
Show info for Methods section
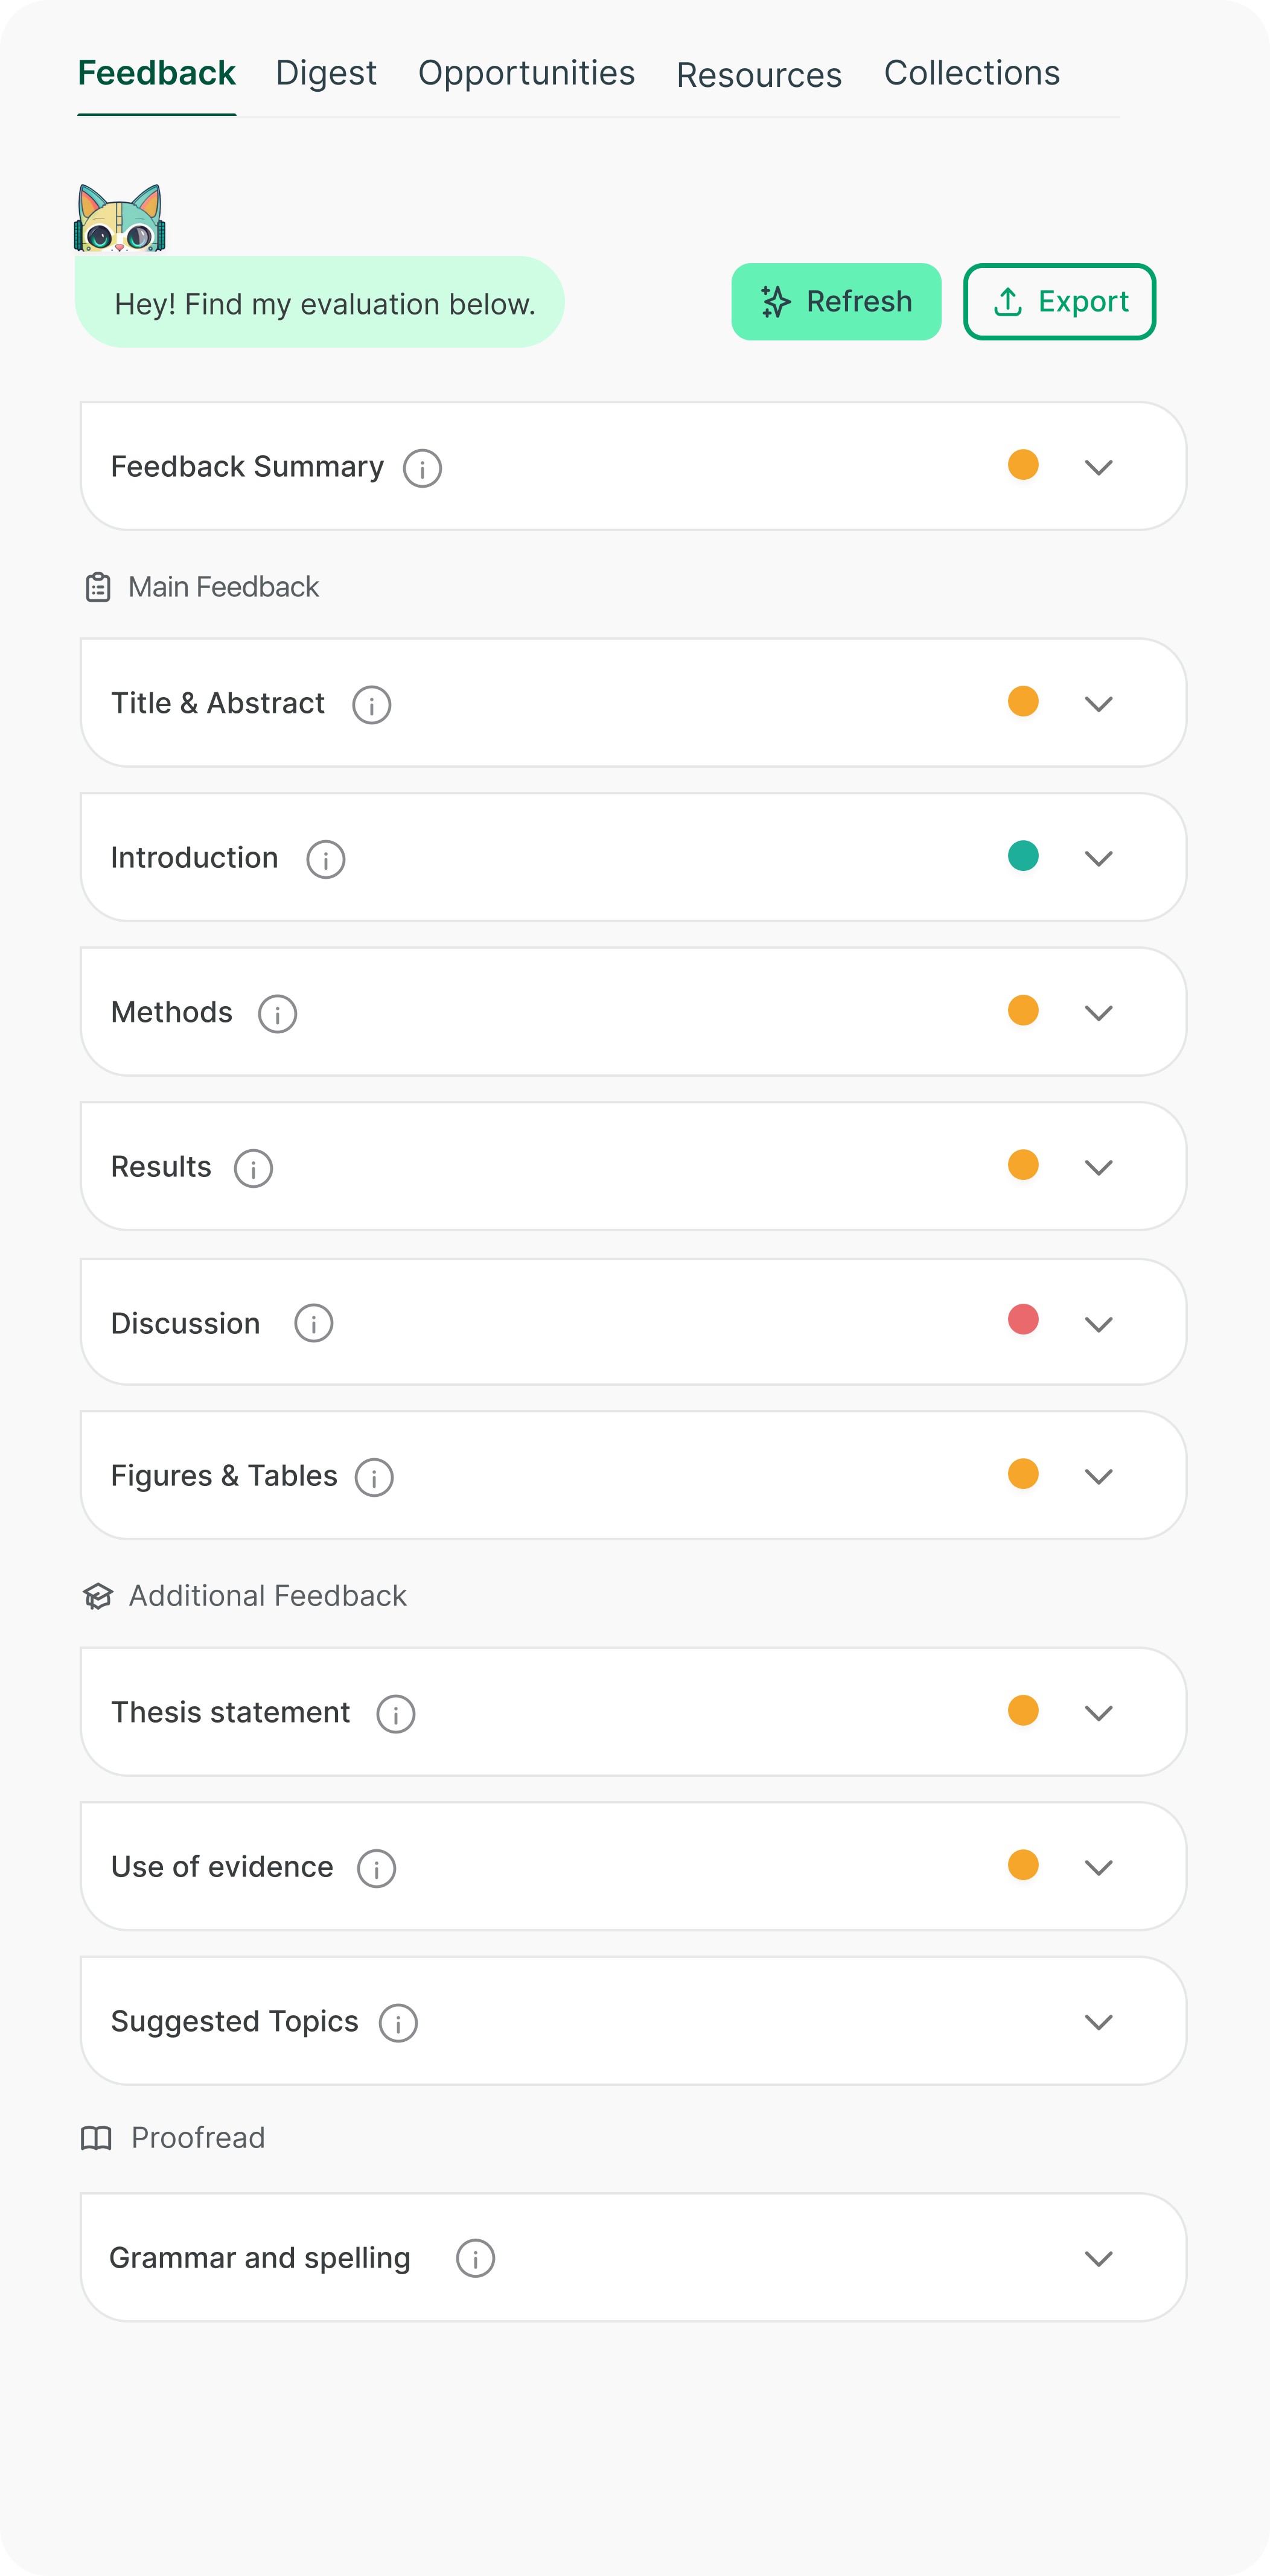pos(277,1014)
